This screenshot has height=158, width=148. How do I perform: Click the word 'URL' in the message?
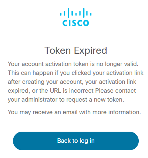click(55, 91)
